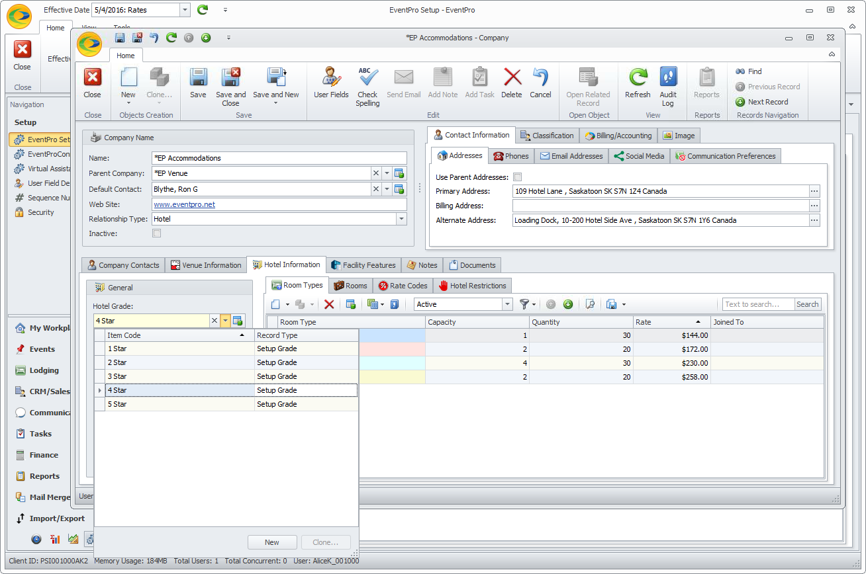
Task: Click the Text to search field
Action: pos(757,304)
